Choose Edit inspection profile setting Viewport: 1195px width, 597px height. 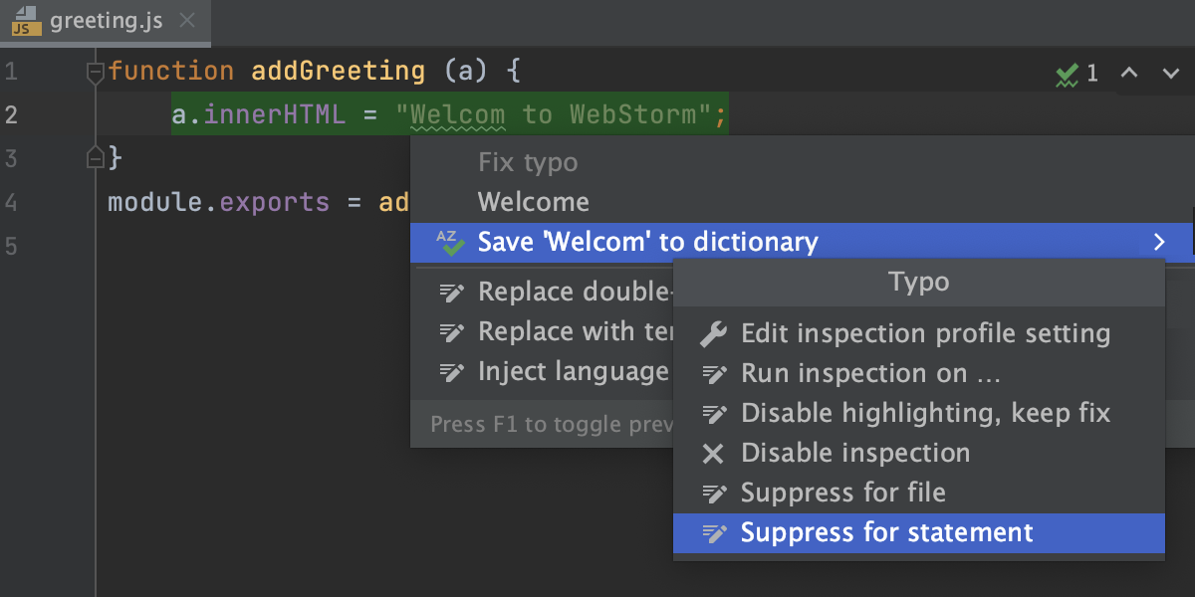[926, 333]
